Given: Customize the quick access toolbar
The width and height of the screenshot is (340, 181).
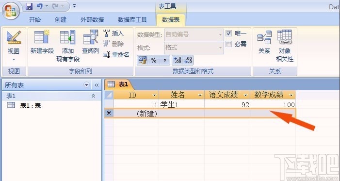Looking at the screenshot, I should (x=74, y=6).
